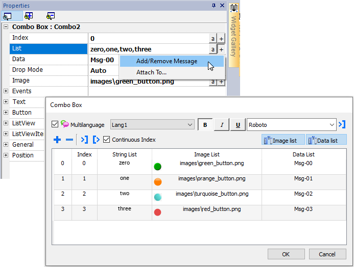Viewport: 354px width, 267px height.
Task: Open the Roboto font dropdown
Action: (x=332, y=125)
